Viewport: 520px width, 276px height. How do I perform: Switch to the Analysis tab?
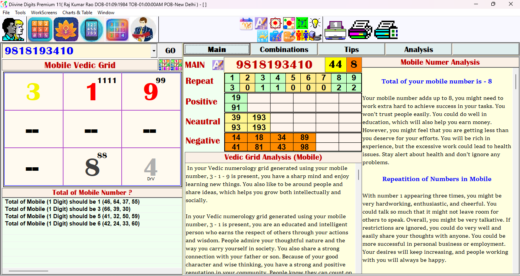(x=418, y=49)
